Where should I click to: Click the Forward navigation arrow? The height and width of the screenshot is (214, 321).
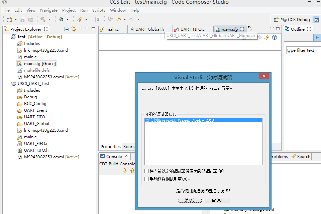pyautogui.click(x=132, y=19)
